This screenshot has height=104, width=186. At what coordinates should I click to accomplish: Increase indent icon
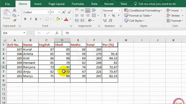tap(82, 21)
